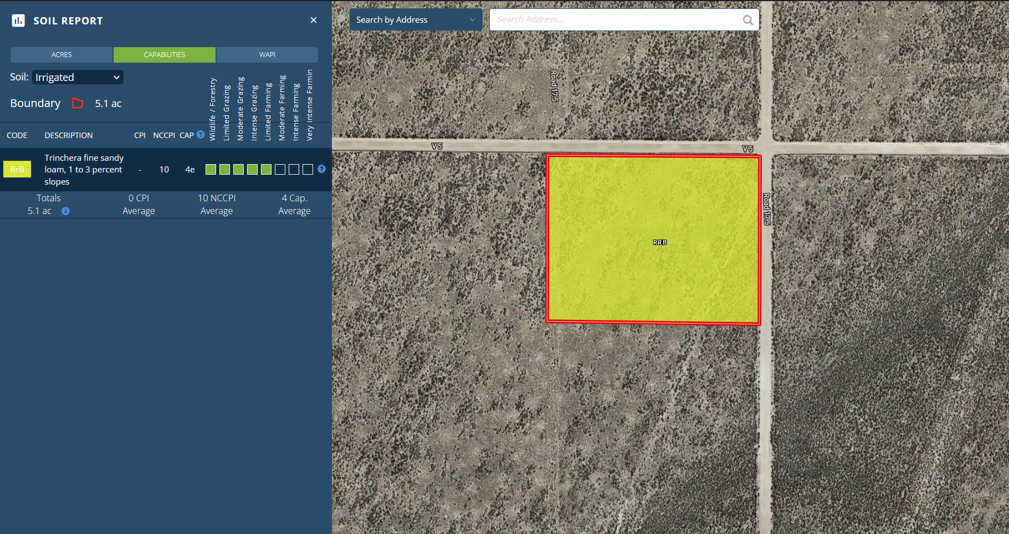1009x534 pixels.
Task: Click the red Boundary polygon icon
Action: pyautogui.click(x=78, y=103)
